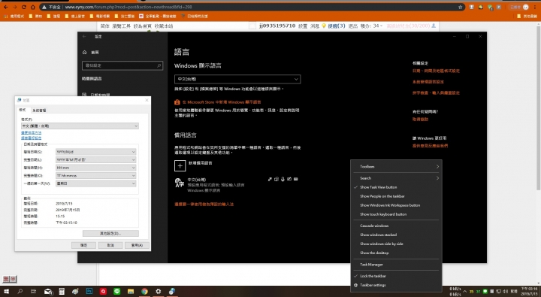Click Additional settings button in Region dialog

(110, 233)
